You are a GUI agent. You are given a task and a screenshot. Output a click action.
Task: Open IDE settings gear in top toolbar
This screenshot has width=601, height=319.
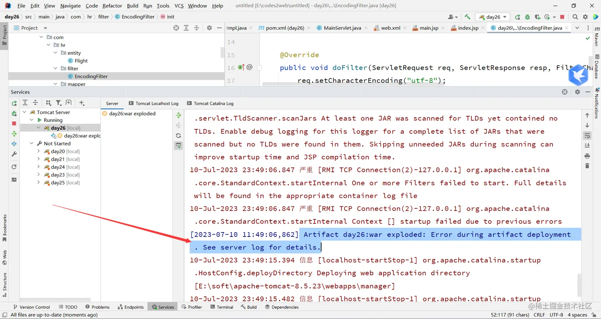click(585, 17)
